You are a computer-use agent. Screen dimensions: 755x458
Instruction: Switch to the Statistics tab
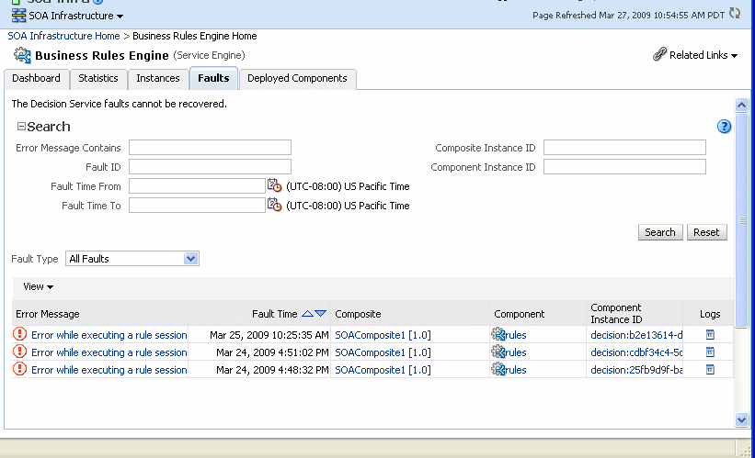pos(97,79)
